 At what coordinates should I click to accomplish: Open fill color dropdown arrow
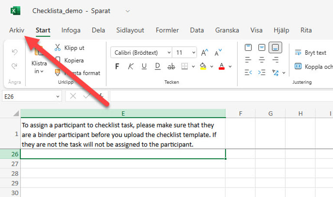point(212,66)
